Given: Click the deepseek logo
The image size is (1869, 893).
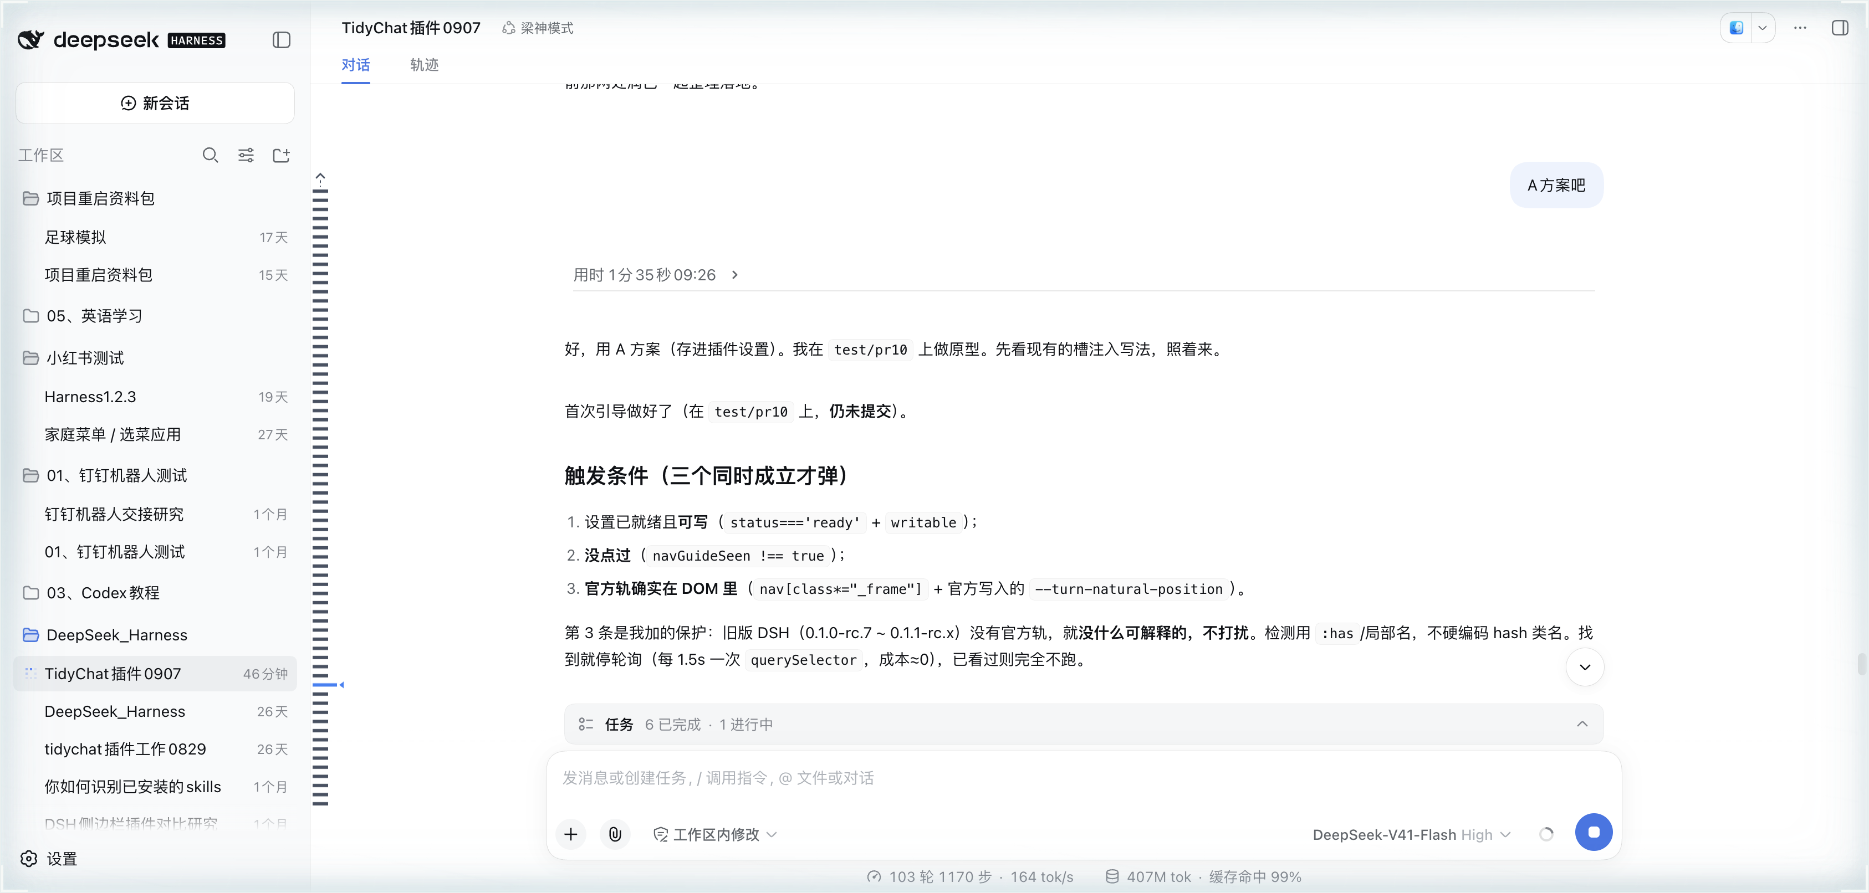Looking at the screenshot, I should 88,40.
